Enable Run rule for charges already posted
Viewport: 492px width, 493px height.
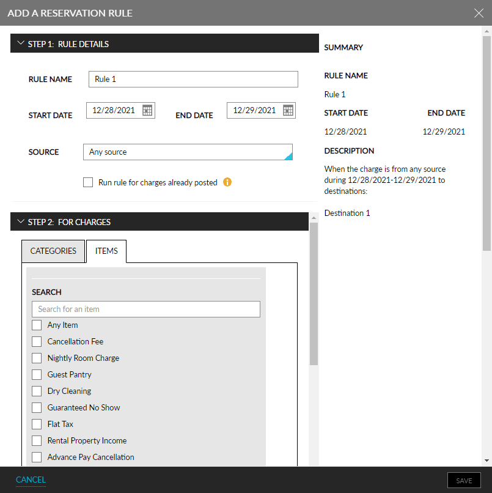point(89,182)
